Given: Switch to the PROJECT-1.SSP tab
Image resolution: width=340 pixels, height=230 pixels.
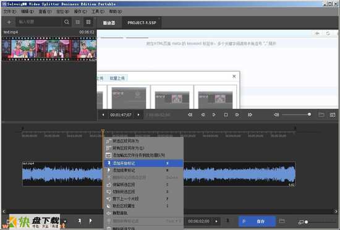Looking at the screenshot, I should click(x=142, y=23).
